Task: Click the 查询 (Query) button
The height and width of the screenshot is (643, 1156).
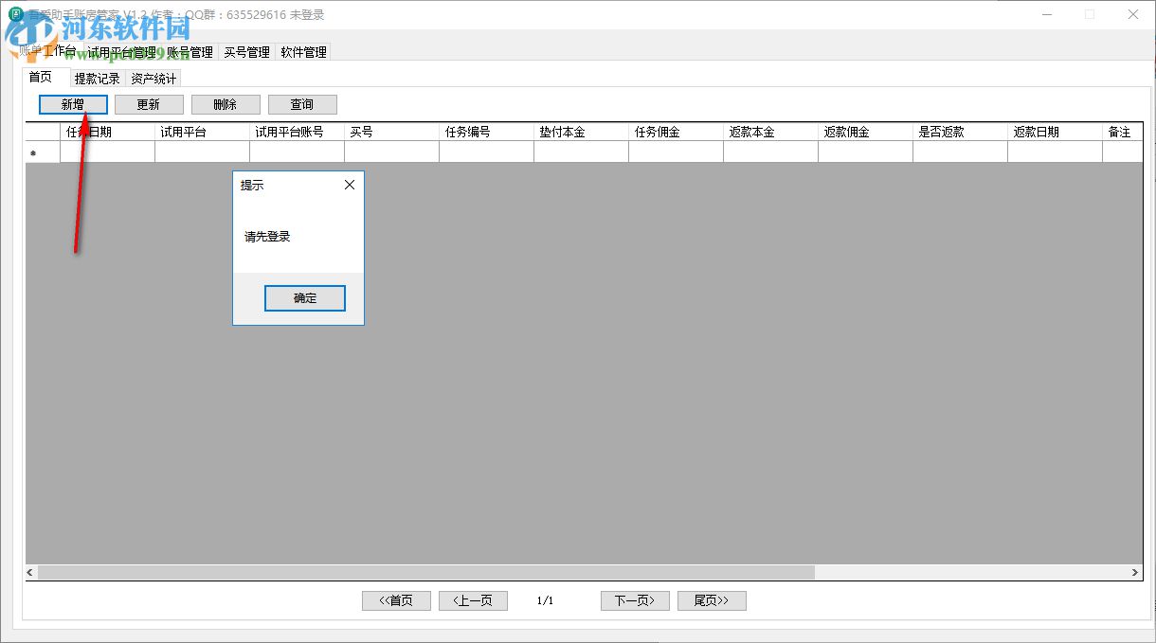Action: [302, 104]
